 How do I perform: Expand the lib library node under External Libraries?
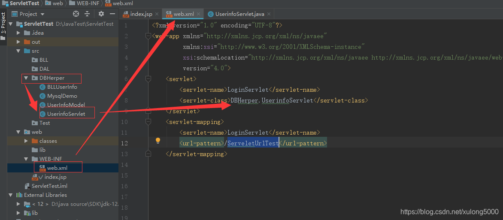(x=18, y=213)
